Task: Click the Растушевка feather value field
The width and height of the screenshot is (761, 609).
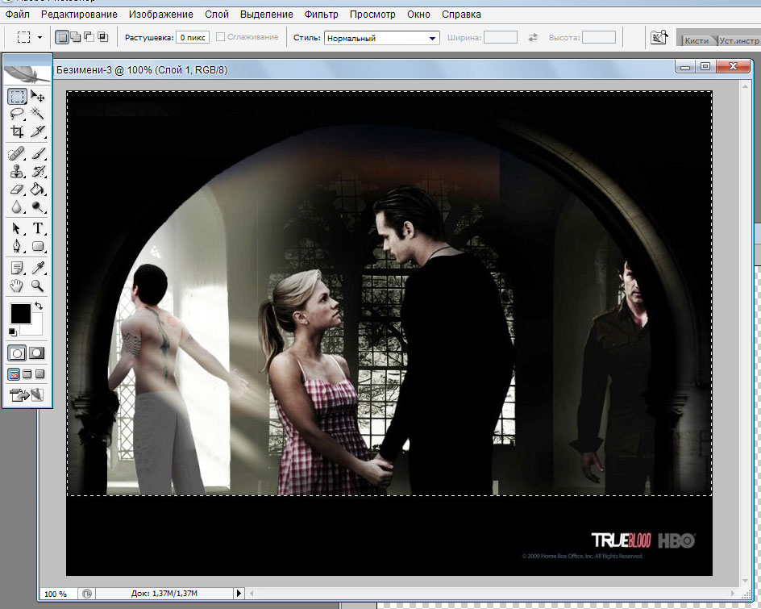Action: pyautogui.click(x=193, y=37)
